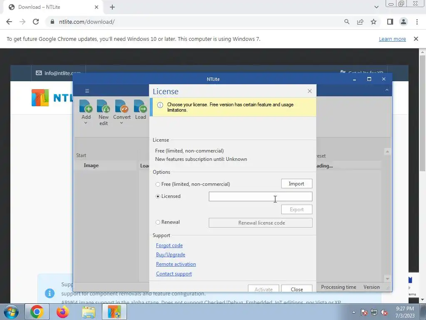Show hidden system tray icons
This screenshot has height=320, width=426.
coord(354,312)
